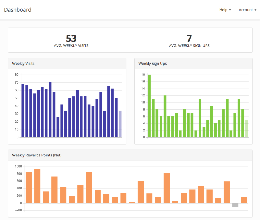Screen dimensions: 260x220
Task: Click the AVG. WEEKLY VISITS label
Action: point(71,46)
